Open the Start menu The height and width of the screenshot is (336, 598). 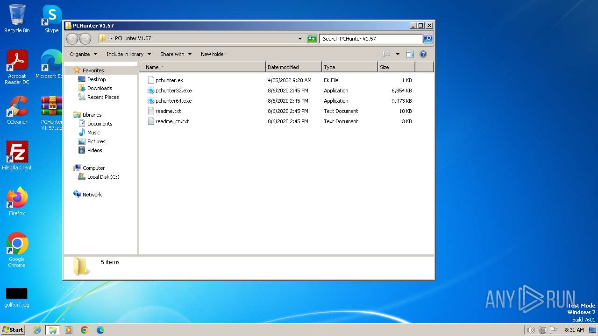(x=13, y=330)
